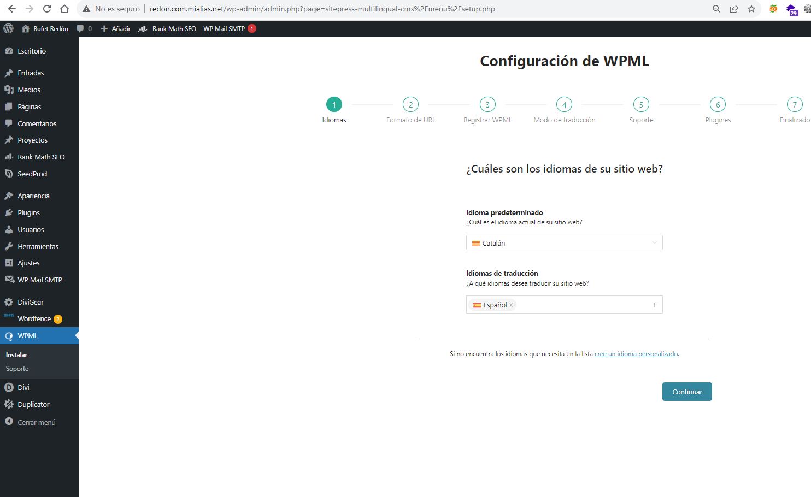Click step 1 Idiomas circle
Viewport: 811px width, 497px height.
click(334, 104)
